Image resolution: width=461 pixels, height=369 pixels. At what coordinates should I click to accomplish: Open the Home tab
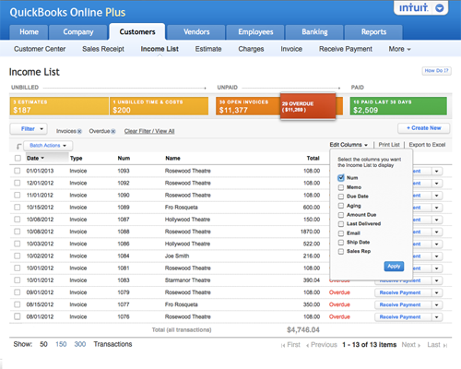click(29, 32)
